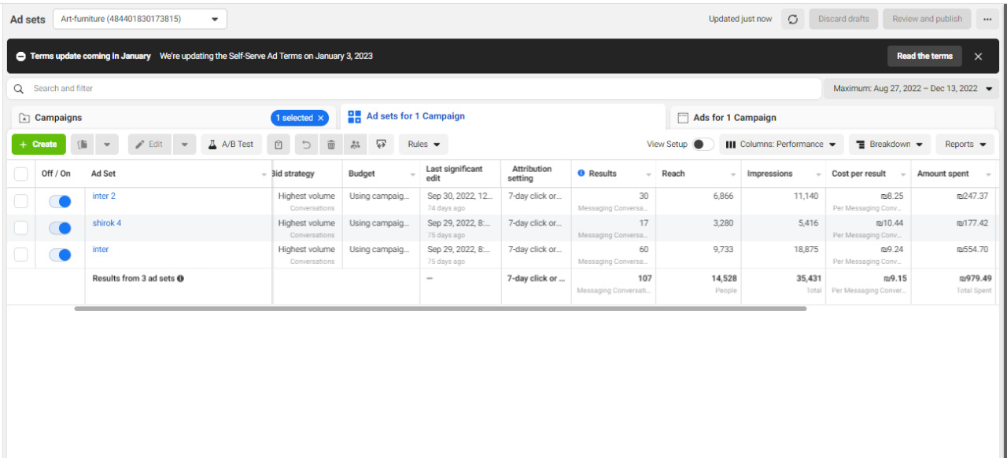This screenshot has height=458, width=1007.
Task: Turn off the inter 2 ad set
Action: 60,202
